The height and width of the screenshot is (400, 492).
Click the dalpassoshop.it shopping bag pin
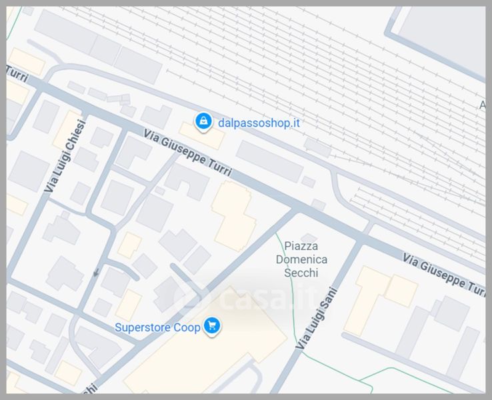point(203,122)
